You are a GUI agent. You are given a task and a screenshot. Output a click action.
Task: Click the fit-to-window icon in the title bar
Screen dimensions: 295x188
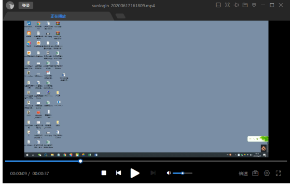(x=227, y=5)
